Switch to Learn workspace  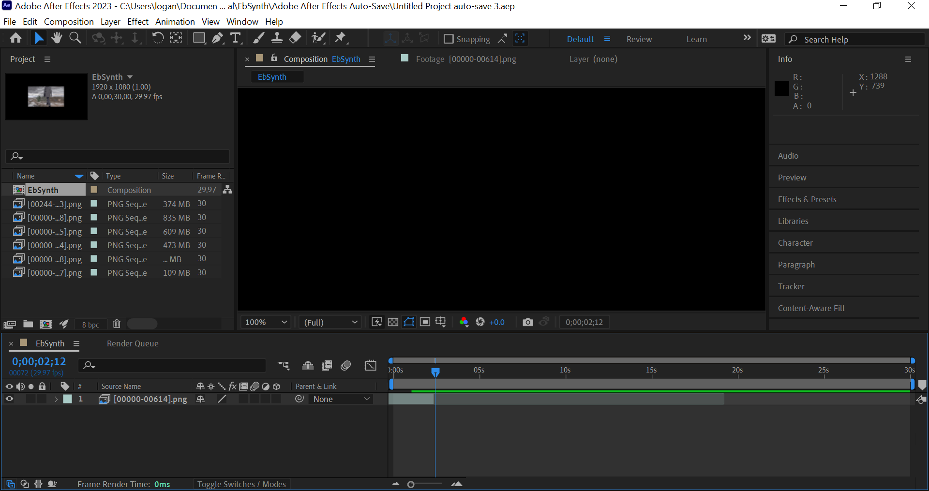point(696,39)
